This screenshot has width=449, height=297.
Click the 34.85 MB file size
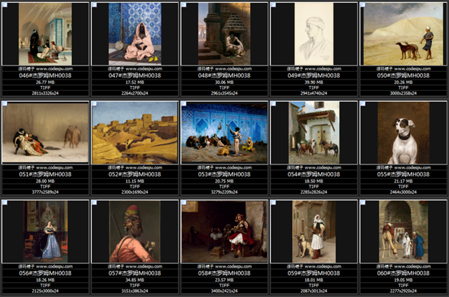(135, 280)
